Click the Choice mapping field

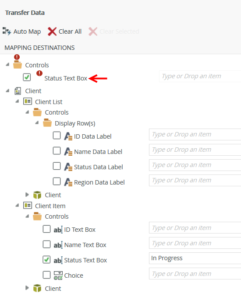coord(195,274)
